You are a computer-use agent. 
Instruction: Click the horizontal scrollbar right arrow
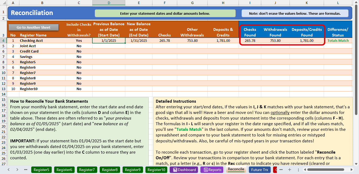click(x=351, y=170)
